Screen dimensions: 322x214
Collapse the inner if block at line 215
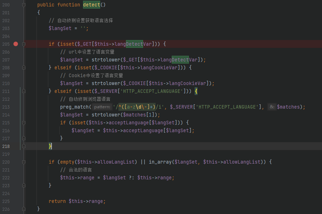coord(24,122)
